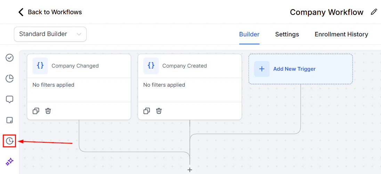The width and height of the screenshot is (381, 174).
Task: Click No filters applied under Company Created
Action: point(164,85)
